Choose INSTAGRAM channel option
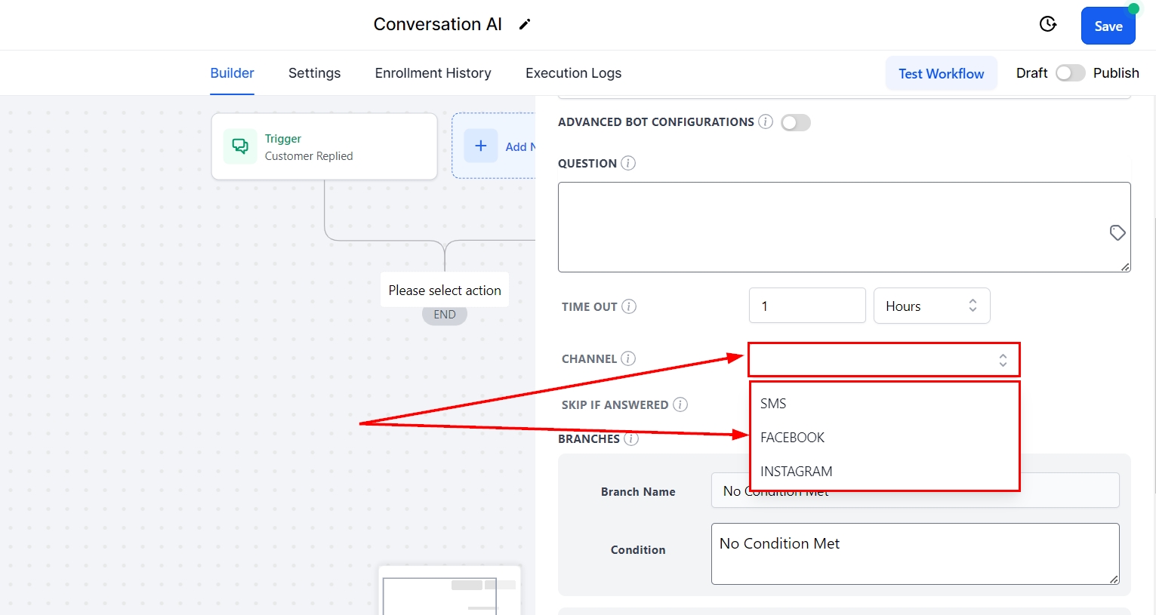The height and width of the screenshot is (615, 1156). point(796,472)
